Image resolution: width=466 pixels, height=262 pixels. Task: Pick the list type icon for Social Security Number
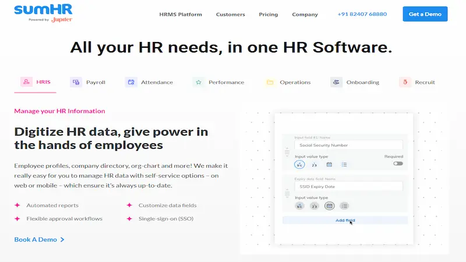point(344,165)
